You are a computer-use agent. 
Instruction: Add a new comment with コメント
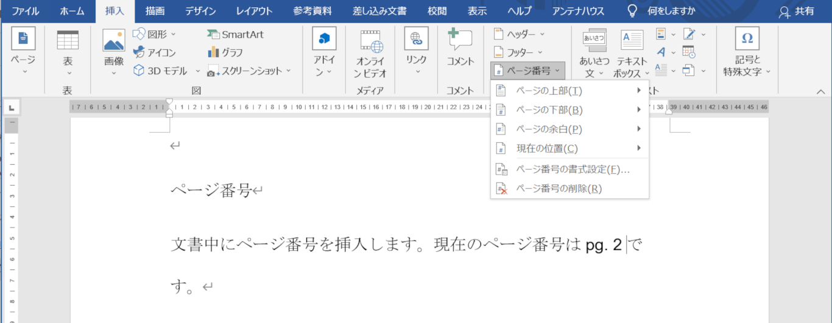click(x=460, y=49)
